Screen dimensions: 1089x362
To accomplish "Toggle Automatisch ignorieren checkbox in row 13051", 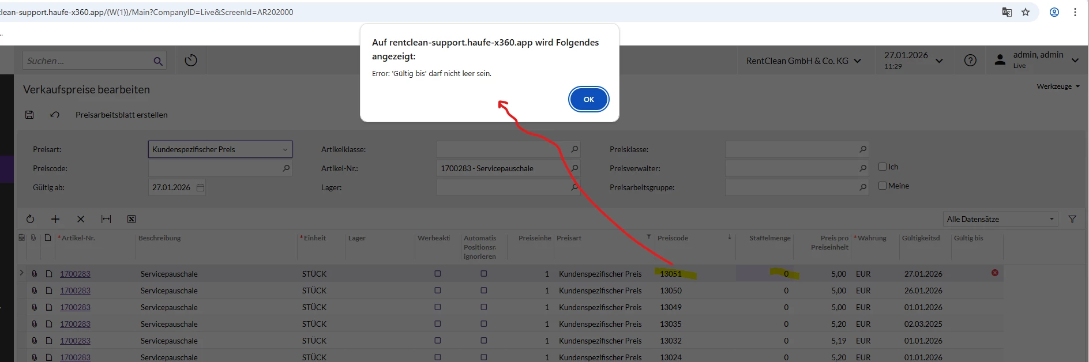I will coord(484,274).
